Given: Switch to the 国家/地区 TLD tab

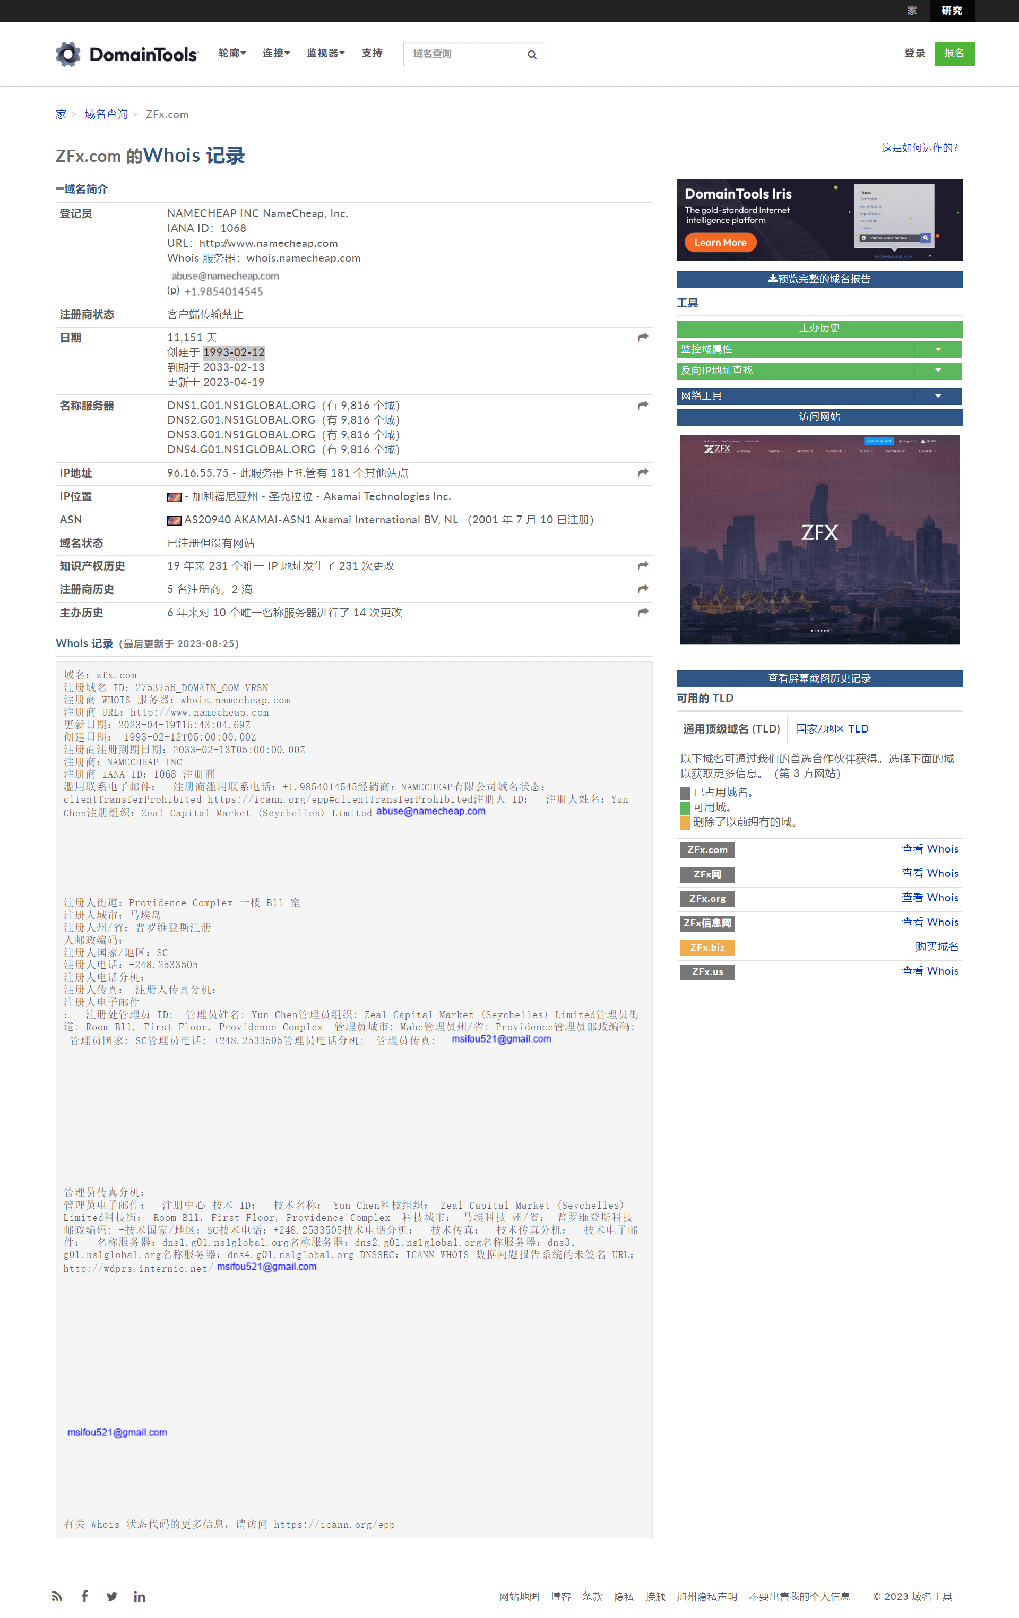Looking at the screenshot, I should click(x=832, y=729).
